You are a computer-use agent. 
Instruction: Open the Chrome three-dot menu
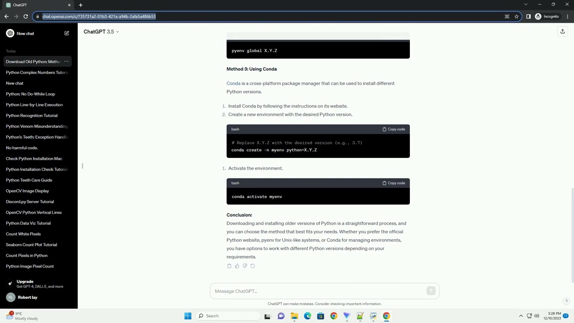(567, 17)
